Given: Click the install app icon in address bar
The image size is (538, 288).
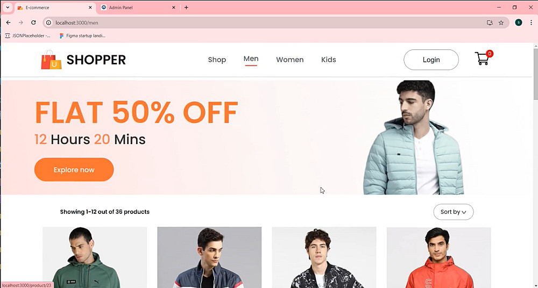Looking at the screenshot, I should click(x=490, y=23).
